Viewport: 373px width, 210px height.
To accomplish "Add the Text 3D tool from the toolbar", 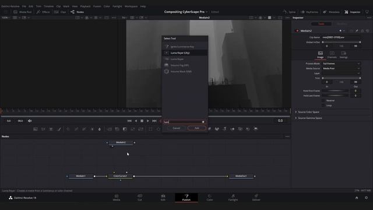I will tap(225, 129).
